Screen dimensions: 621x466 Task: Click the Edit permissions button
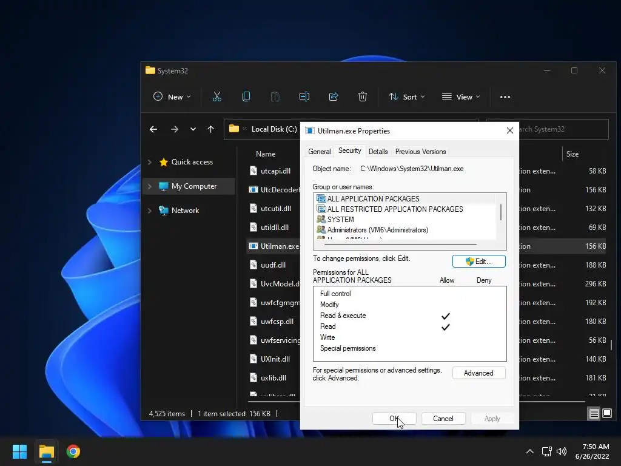(x=479, y=262)
